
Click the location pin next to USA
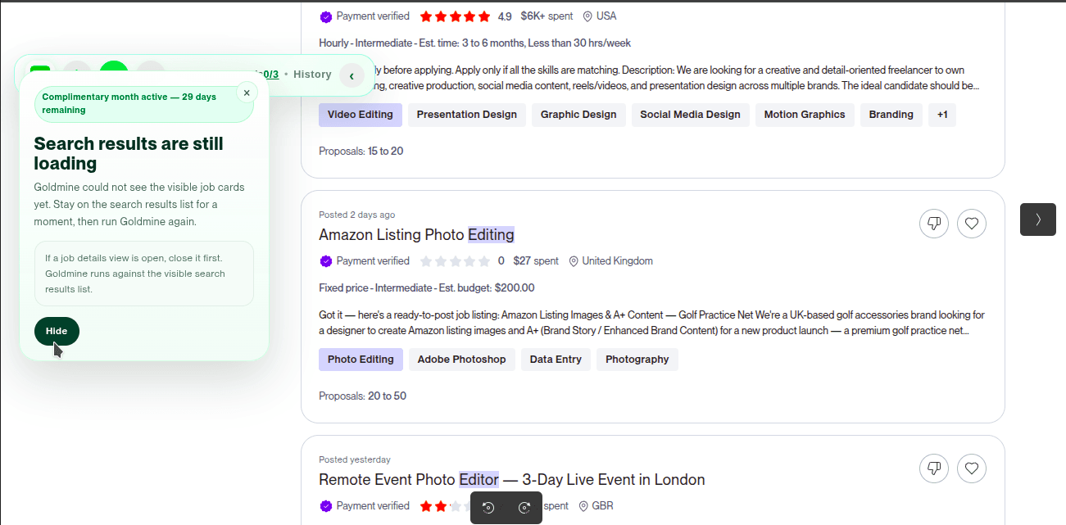pos(587,16)
